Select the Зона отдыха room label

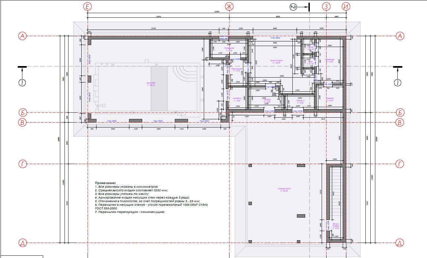pos(277,61)
